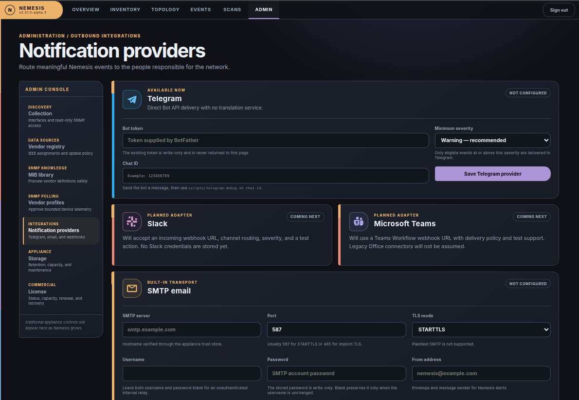This screenshot has height=400, width=579.
Task: Click the ADMIN CONSOLE sidebar header
Action: click(47, 90)
